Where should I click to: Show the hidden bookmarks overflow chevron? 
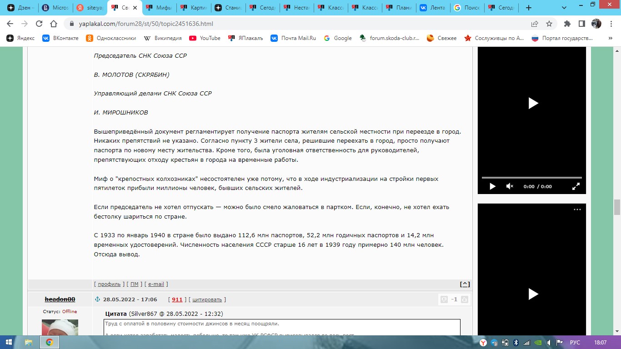click(x=610, y=38)
